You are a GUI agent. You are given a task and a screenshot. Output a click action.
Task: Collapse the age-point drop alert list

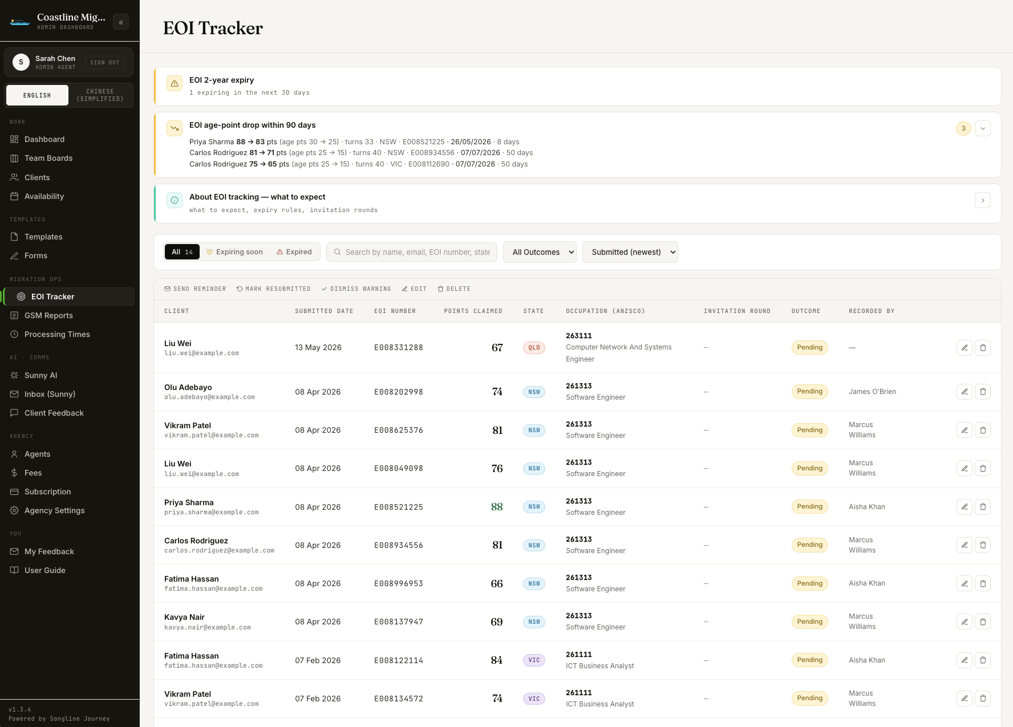983,128
